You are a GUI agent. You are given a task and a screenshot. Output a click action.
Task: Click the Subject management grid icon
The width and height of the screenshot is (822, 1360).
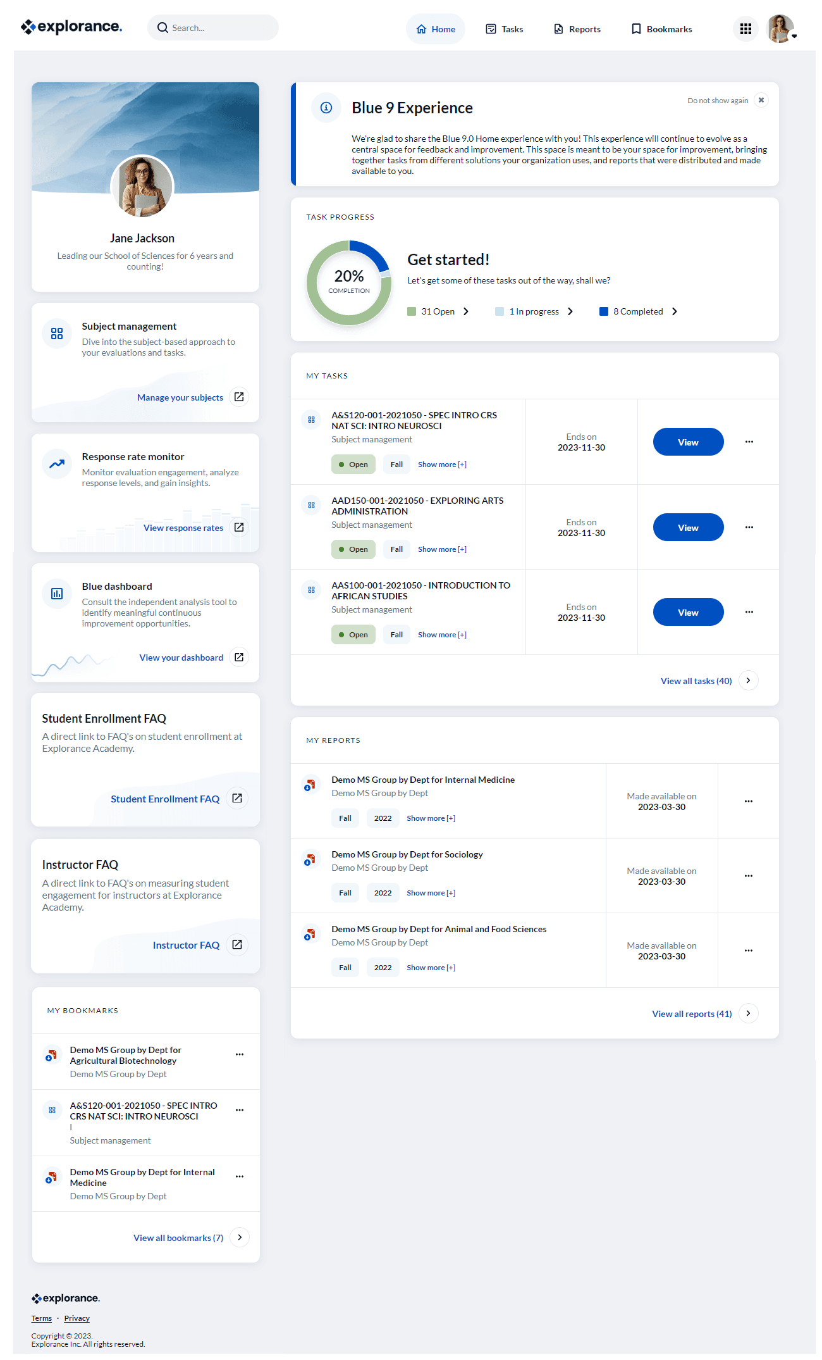(x=57, y=334)
